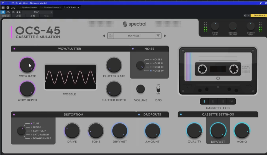267x155 pixels.
Task: Open the 3 - OCS-45 tab
Action: [70, 8]
